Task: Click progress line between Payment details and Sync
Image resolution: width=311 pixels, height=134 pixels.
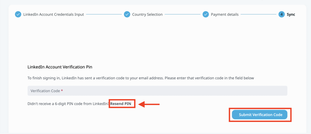Action: coord(258,14)
